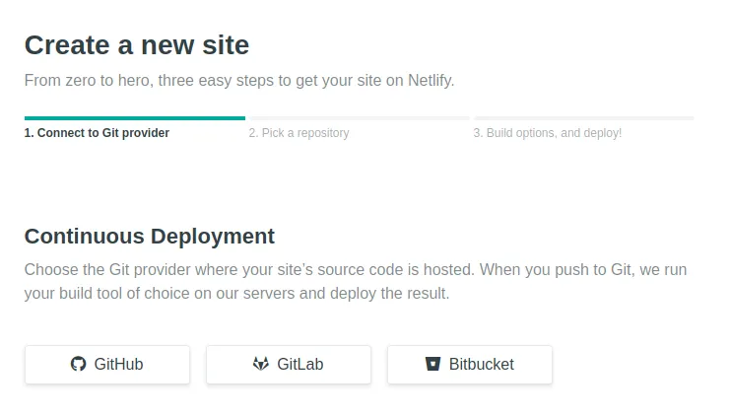
Task: Click the Bitbucket text label
Action: (481, 364)
